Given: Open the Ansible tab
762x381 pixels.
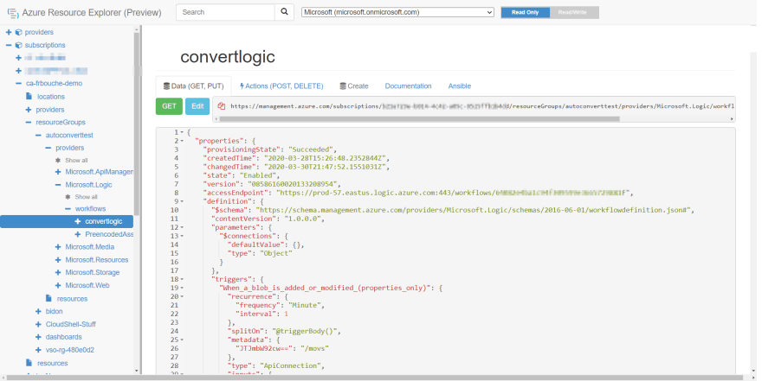Looking at the screenshot, I should pyautogui.click(x=459, y=86).
